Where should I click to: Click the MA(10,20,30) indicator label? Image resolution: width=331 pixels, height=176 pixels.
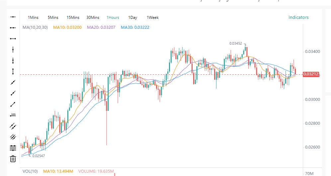click(x=35, y=27)
